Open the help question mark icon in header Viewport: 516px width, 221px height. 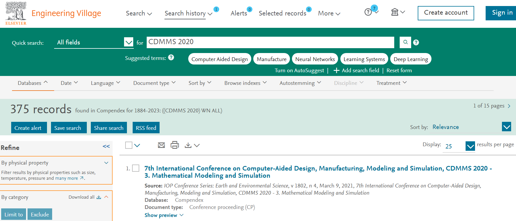pos(368,12)
